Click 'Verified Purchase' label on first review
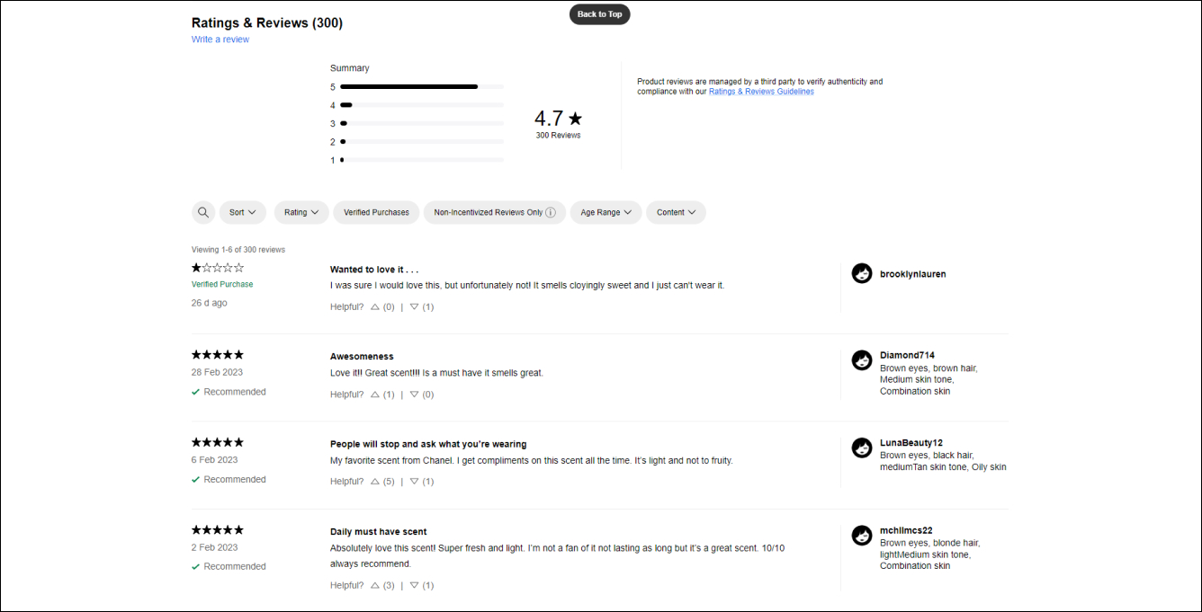 pyautogui.click(x=222, y=284)
